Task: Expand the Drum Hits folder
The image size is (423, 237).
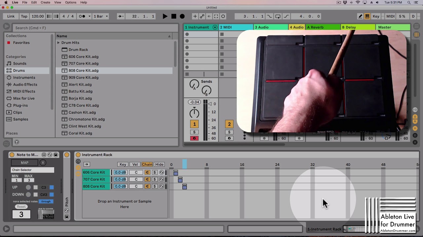Action: [x=58, y=43]
